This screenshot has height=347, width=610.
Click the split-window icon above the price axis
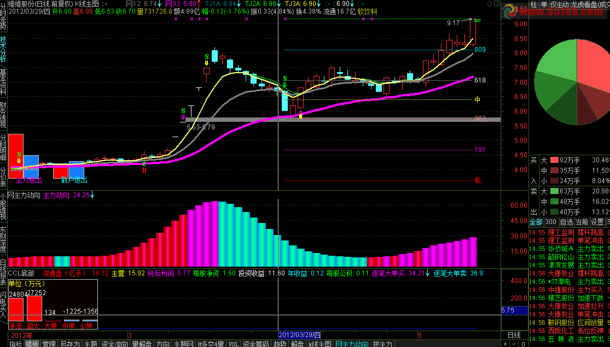pyautogui.click(x=497, y=3)
